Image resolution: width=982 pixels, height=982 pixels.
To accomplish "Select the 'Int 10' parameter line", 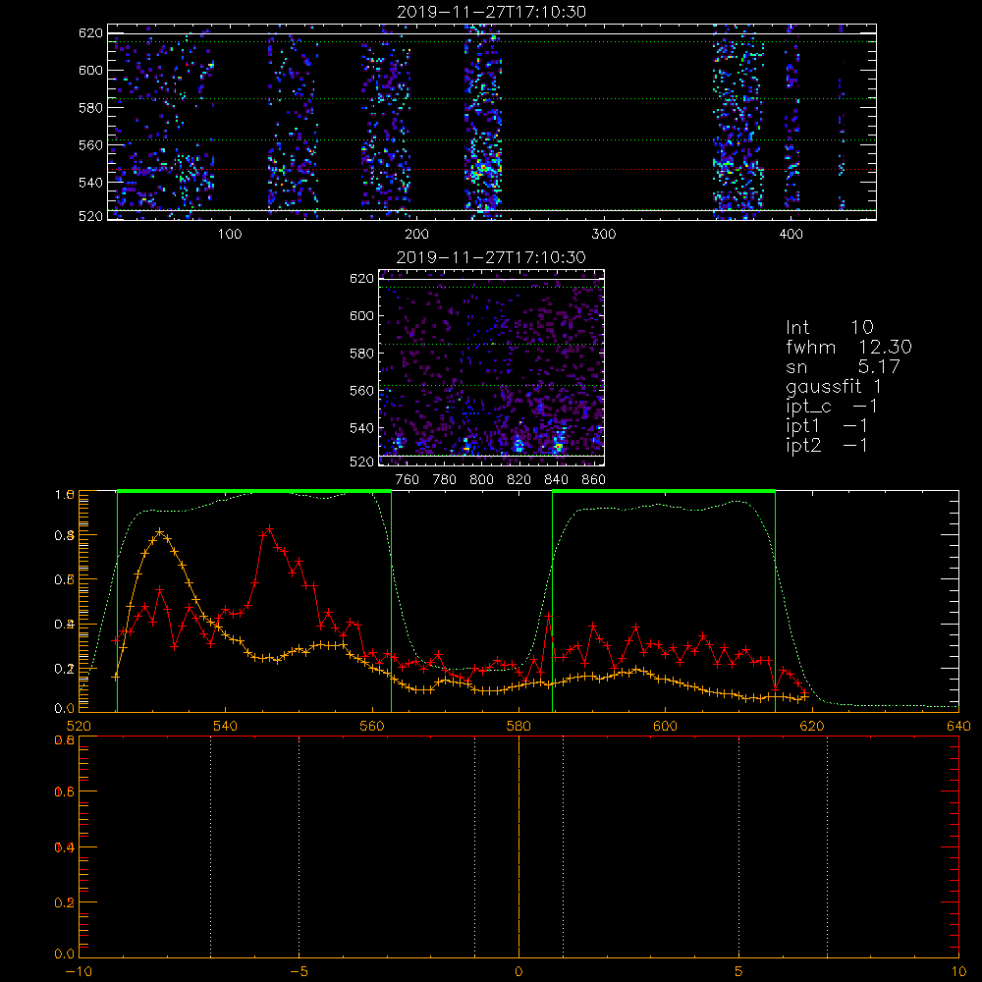I will pos(830,327).
